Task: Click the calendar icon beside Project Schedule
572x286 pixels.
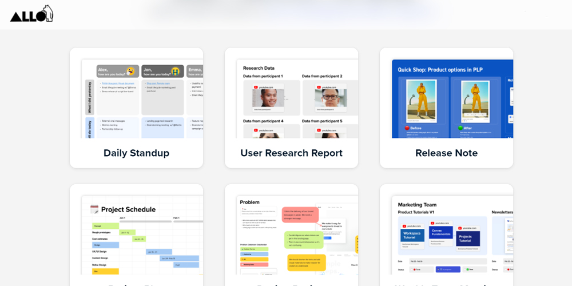Action: point(94,209)
